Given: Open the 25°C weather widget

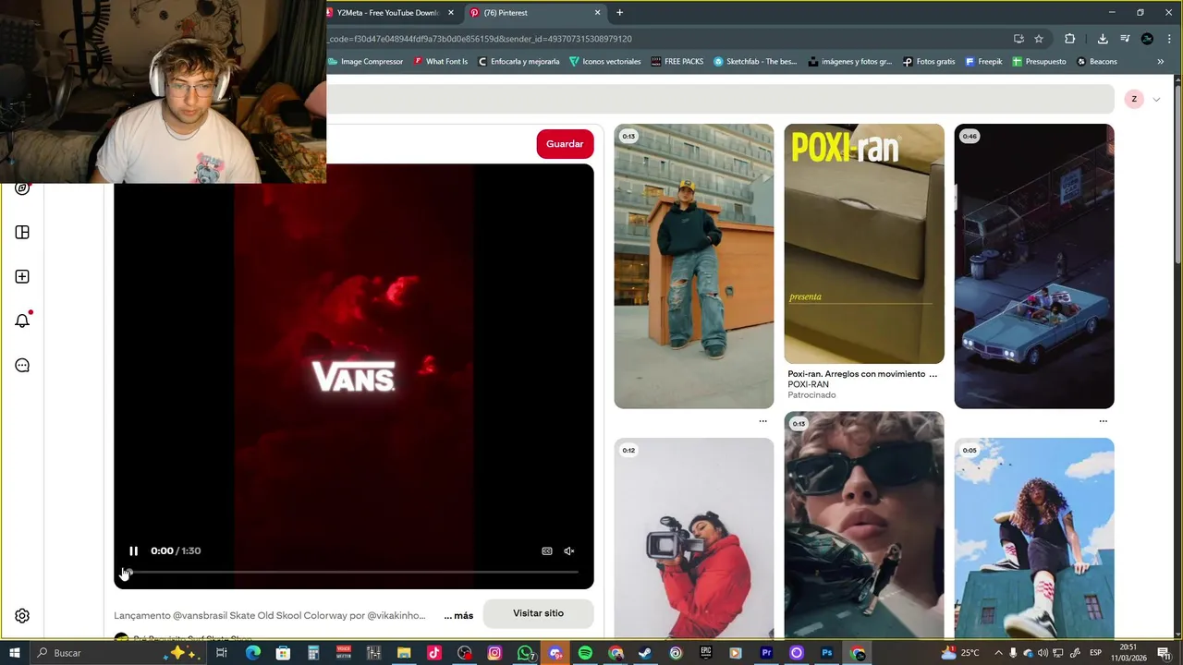Looking at the screenshot, I should (x=959, y=653).
